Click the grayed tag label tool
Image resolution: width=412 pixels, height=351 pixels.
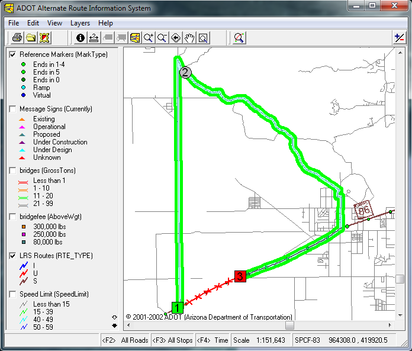click(108, 38)
